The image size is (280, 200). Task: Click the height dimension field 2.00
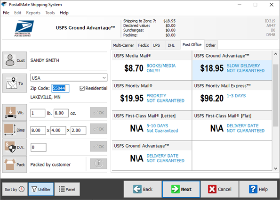[x=79, y=130]
